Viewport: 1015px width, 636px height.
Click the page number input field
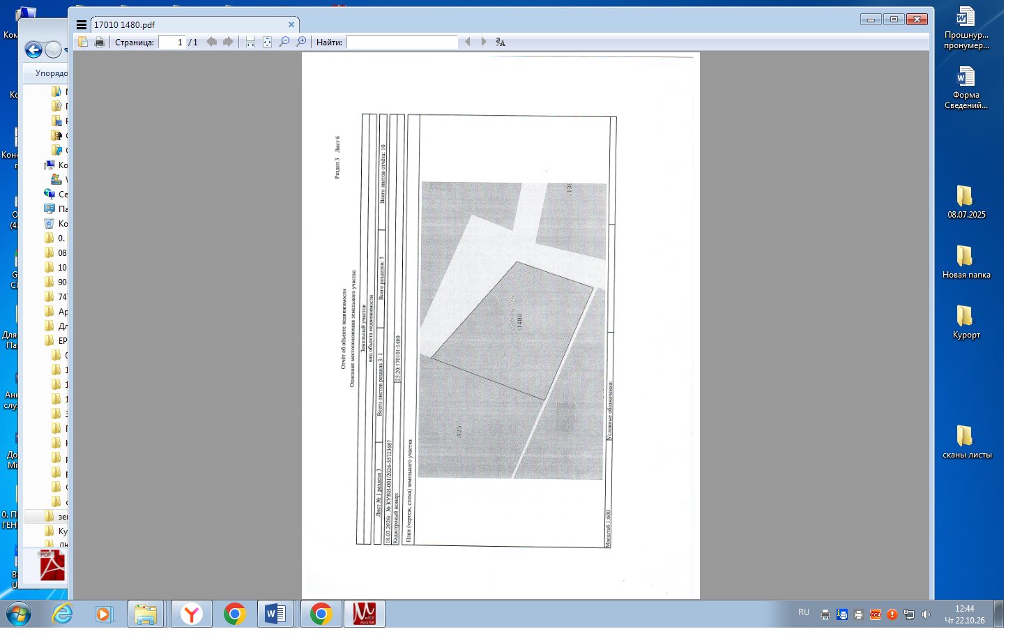click(x=172, y=43)
